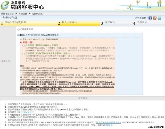Open step 3 確認資料 tab
Viewport: 165px width, 129px height.
pos(116,23)
